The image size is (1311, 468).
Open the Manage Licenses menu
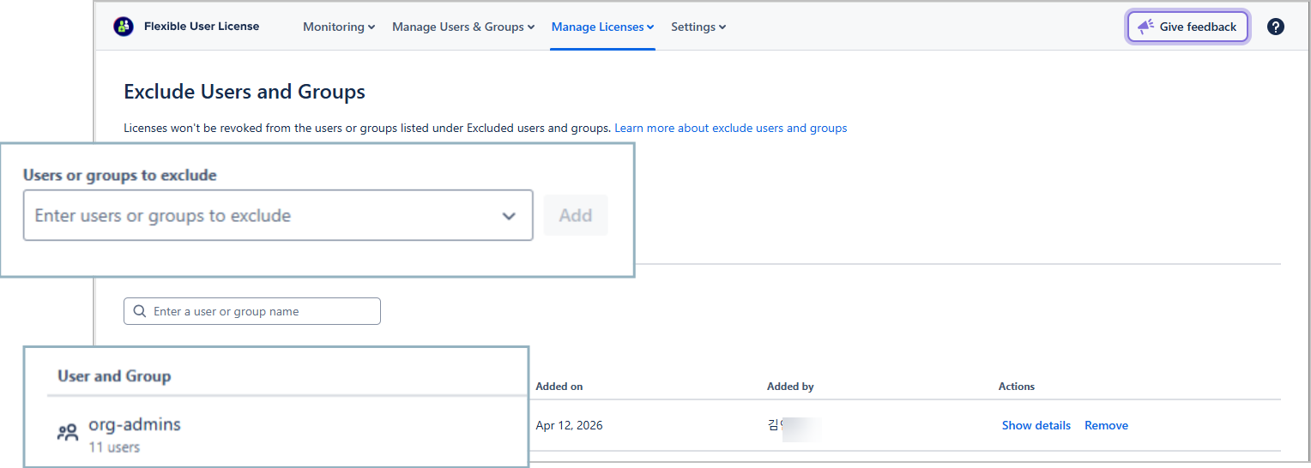pos(602,27)
